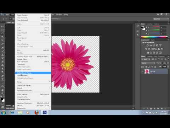Image resolution: width=170 pixels, height=128 pixels.
Task: Open the Normal blend mode dropdown
Action: [148, 63]
